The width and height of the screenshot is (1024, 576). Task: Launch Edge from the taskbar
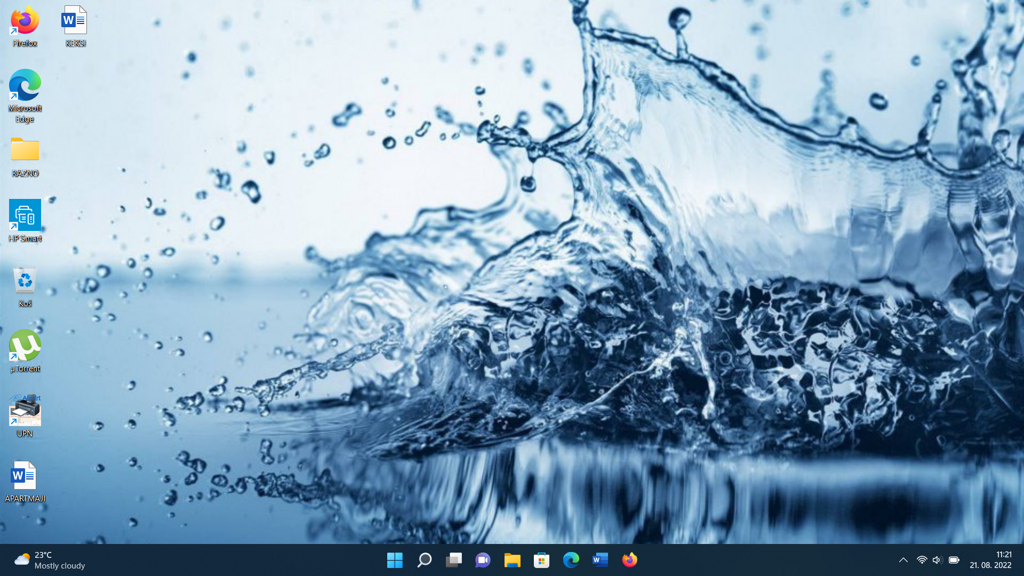click(571, 560)
